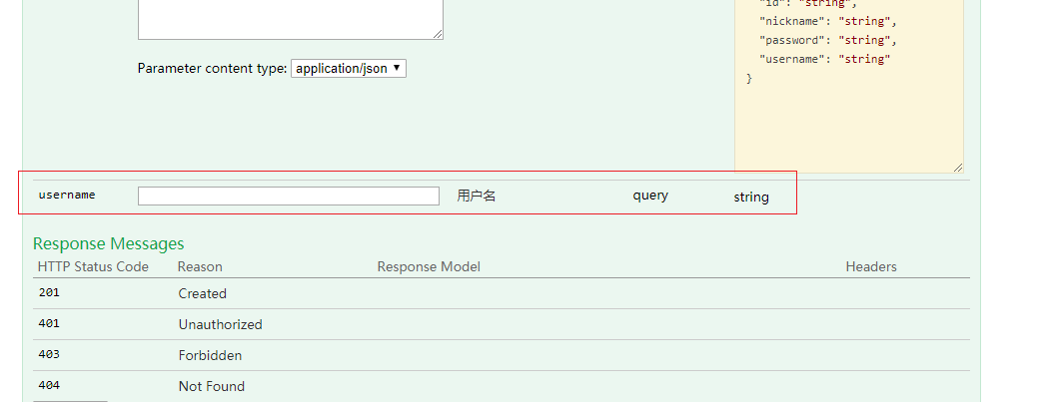
Task: Click the 401 status code cell
Action: 49,323
